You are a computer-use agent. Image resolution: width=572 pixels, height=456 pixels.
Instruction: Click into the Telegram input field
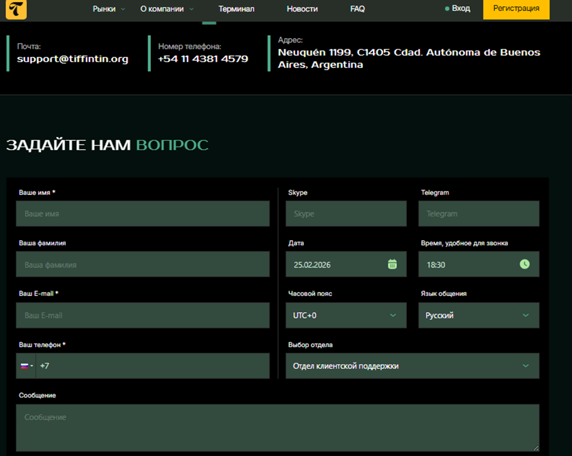tap(478, 214)
